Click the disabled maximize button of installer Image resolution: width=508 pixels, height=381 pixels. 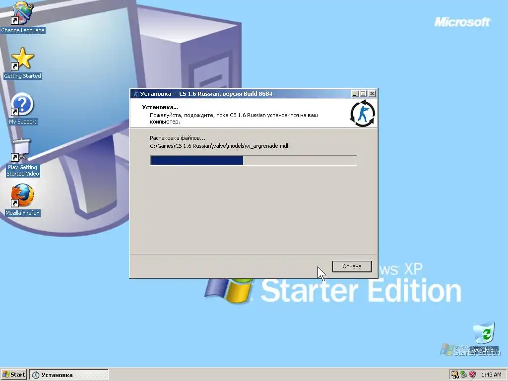(363, 94)
